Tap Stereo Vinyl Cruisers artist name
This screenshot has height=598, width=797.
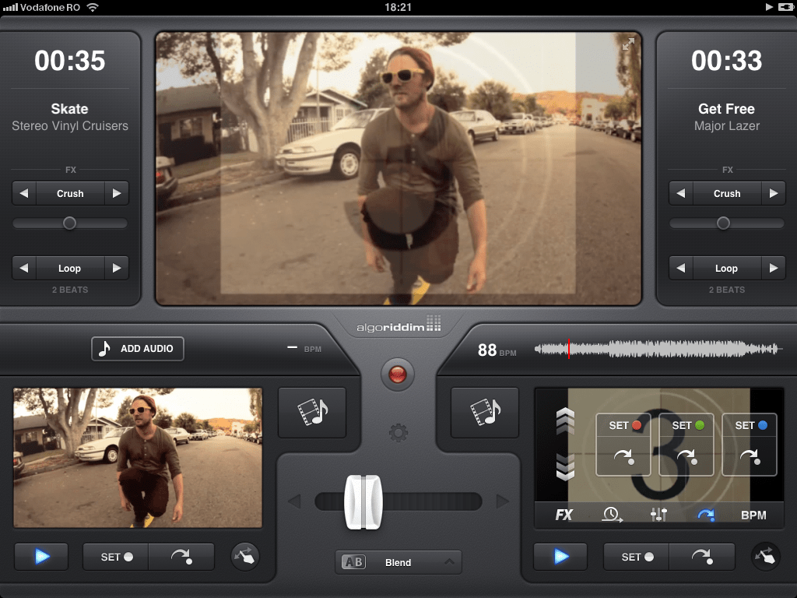click(x=70, y=126)
